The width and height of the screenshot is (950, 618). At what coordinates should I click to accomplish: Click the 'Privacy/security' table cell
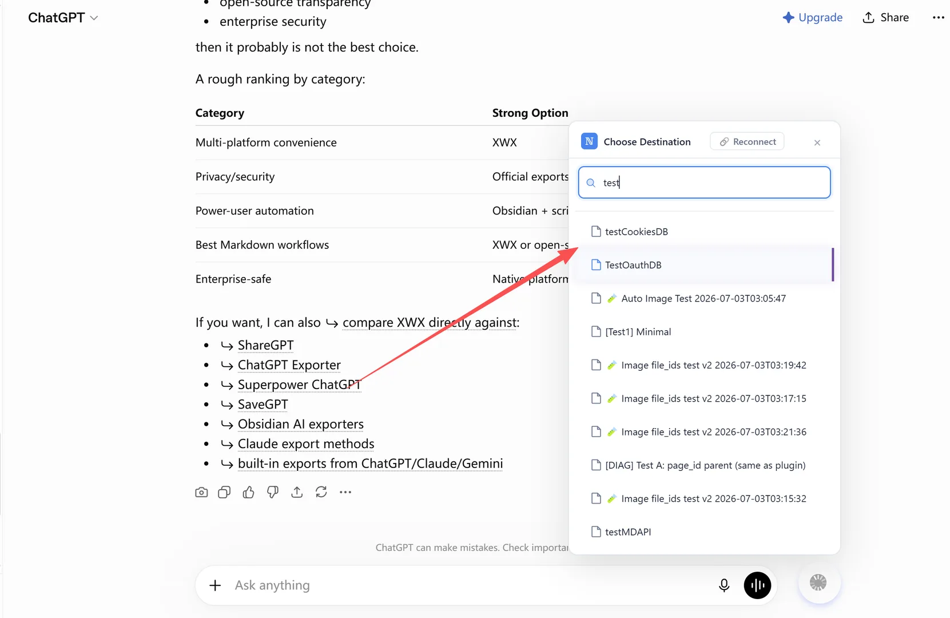pos(235,177)
